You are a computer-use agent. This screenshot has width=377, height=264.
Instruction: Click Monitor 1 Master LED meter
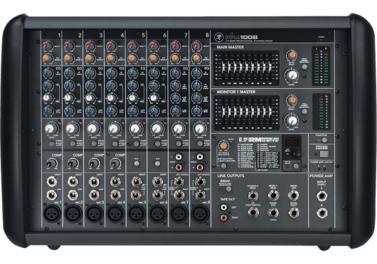coord(322,112)
